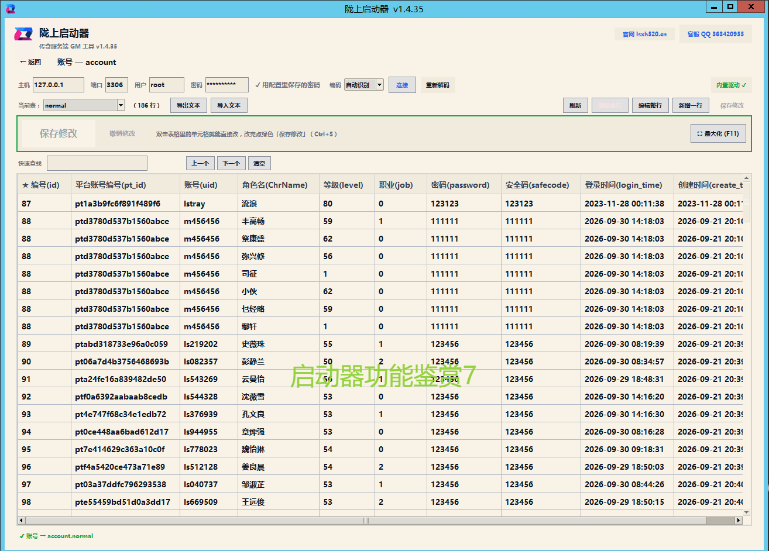Click the title bar app icon

[x=10, y=9]
